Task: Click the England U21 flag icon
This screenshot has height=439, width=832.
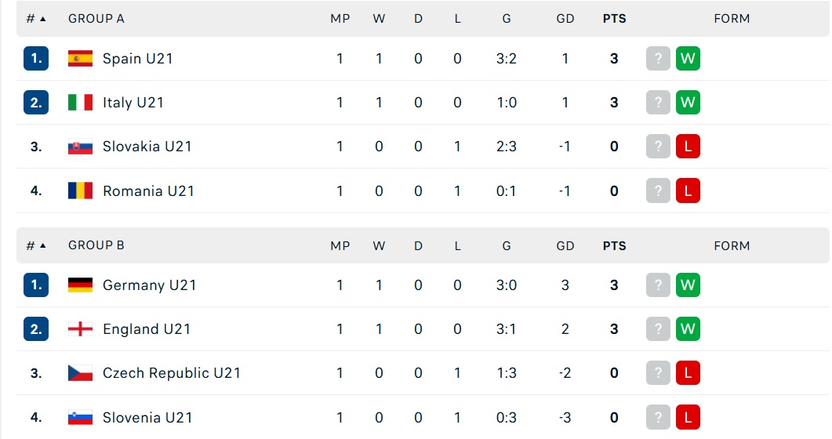Action: coord(80,329)
